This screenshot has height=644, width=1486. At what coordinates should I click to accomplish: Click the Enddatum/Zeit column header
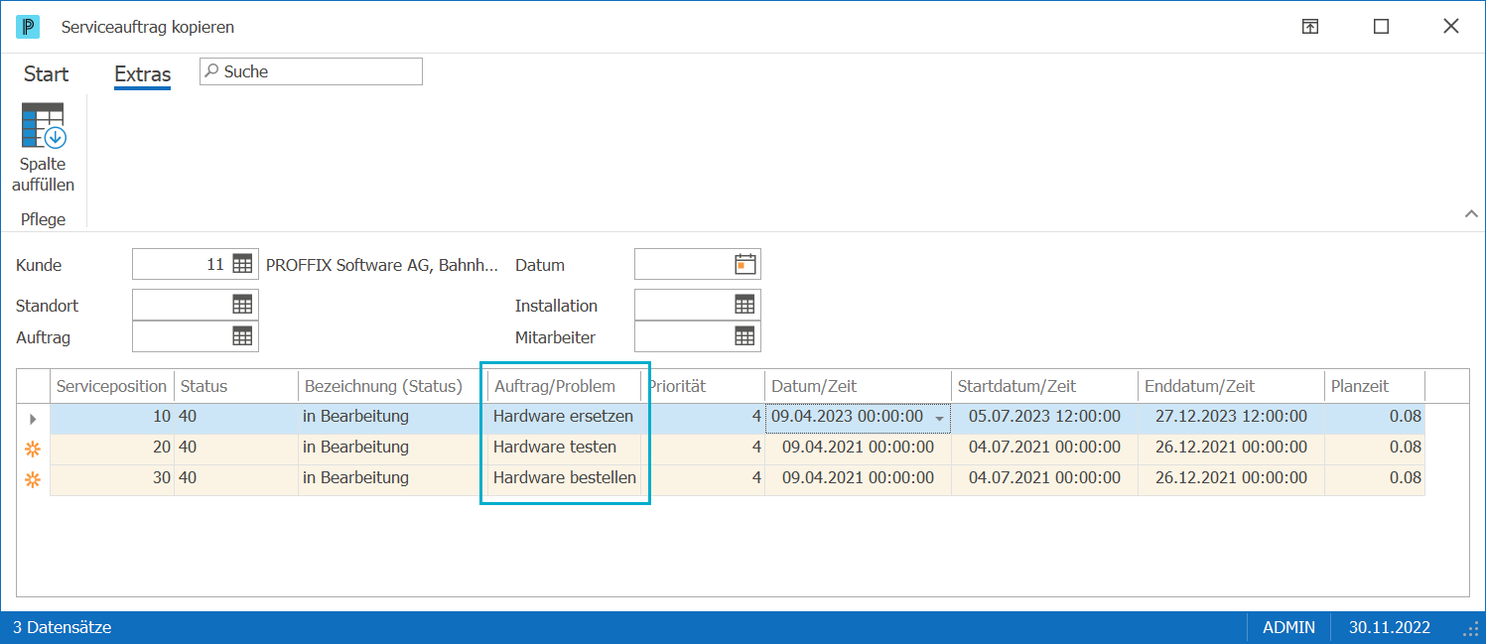(x=1232, y=386)
